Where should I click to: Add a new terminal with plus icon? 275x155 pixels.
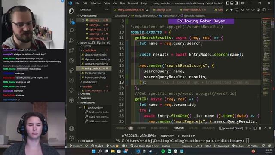pyautogui.click(x=247, y=128)
